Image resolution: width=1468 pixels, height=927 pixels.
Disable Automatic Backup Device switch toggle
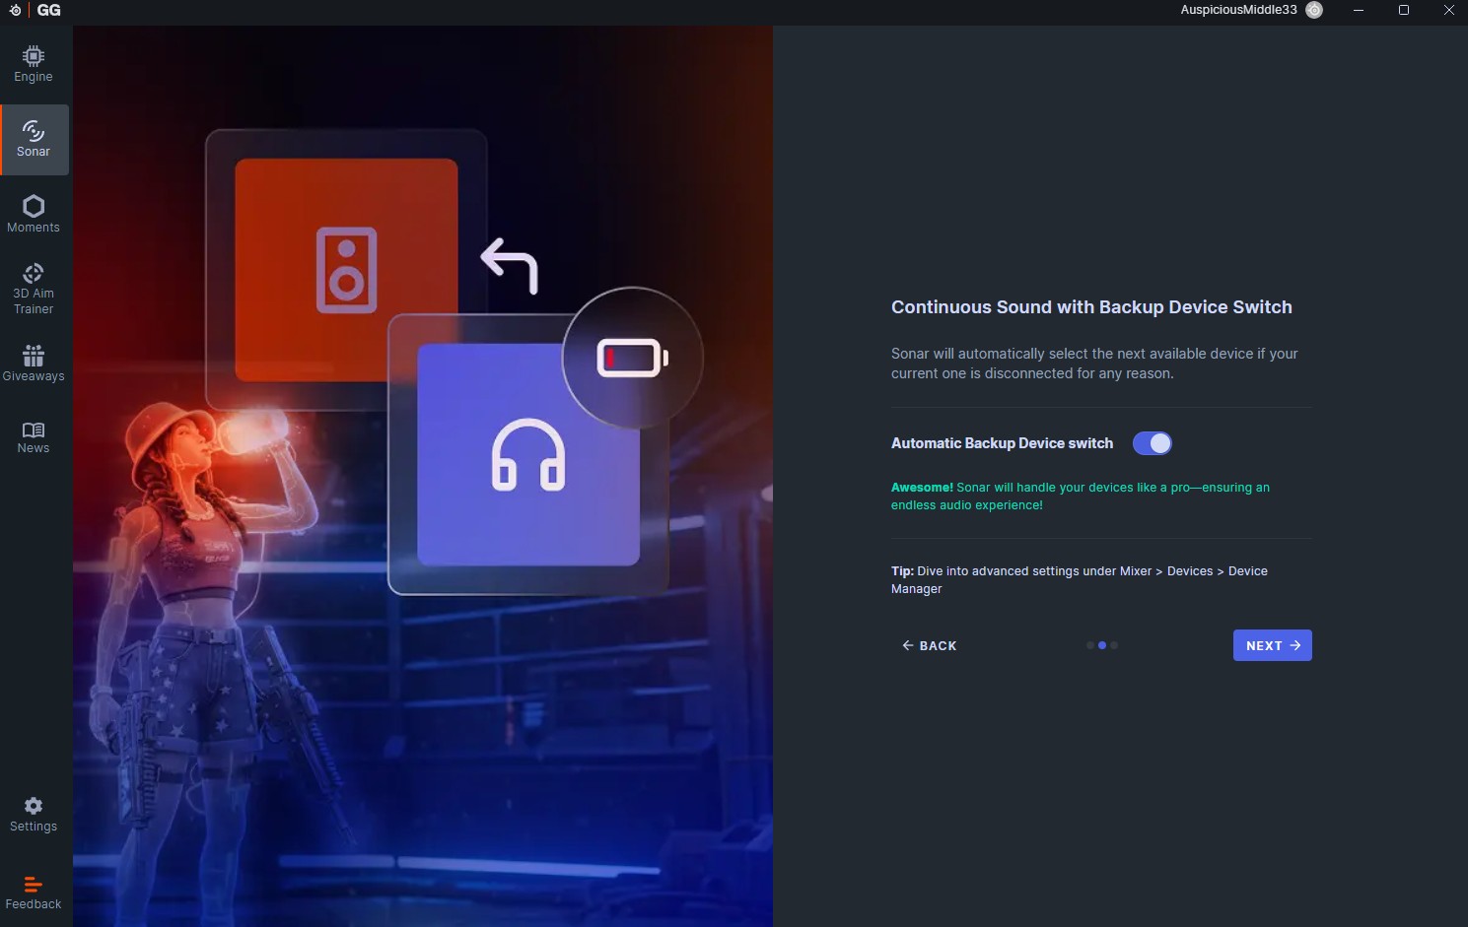[x=1152, y=443]
